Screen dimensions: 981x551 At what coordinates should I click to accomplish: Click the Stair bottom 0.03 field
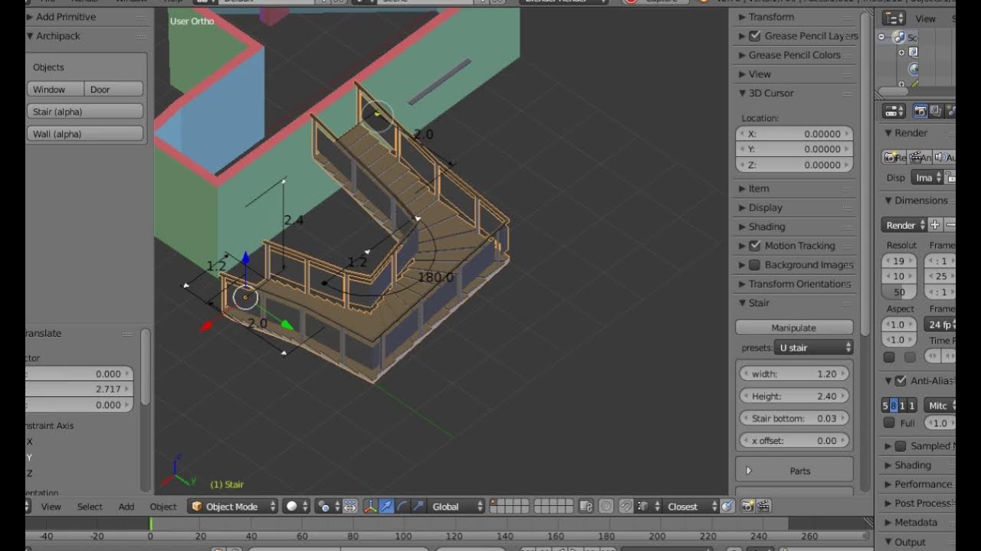794,419
